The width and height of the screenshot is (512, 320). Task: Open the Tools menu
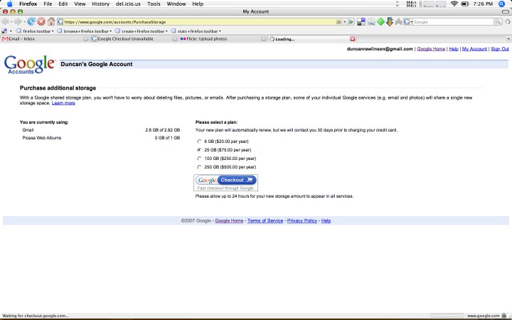tap(154, 4)
